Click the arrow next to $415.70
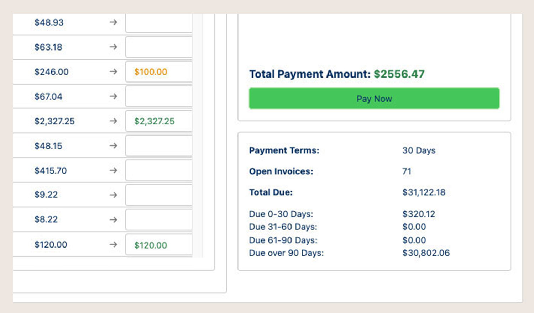Image resolution: width=534 pixels, height=313 pixels. pyautogui.click(x=113, y=171)
